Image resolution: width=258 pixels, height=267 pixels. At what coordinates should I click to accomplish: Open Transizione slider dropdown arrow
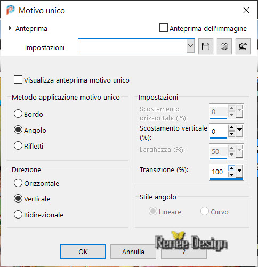(239, 171)
